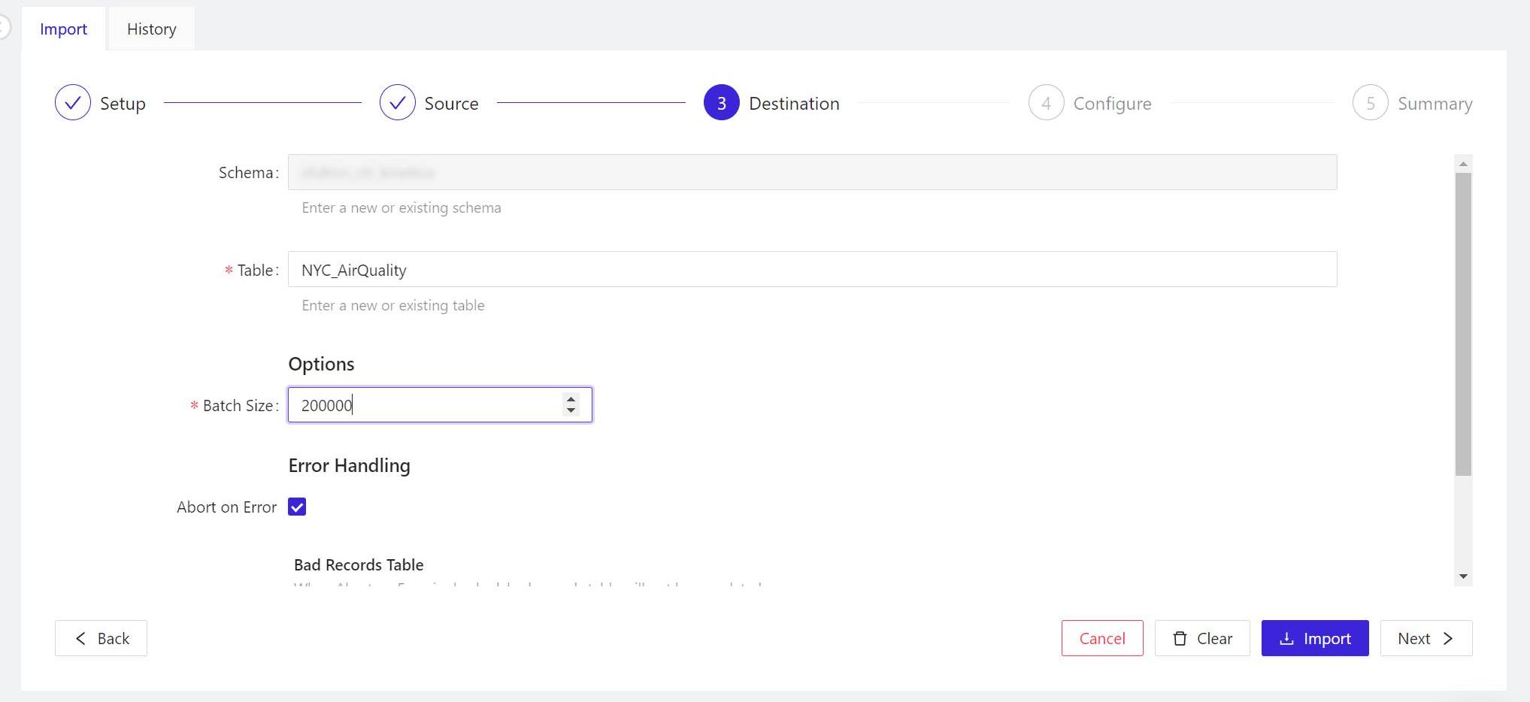1530x702 pixels.
Task: Return to previous step with Back
Action: click(x=101, y=638)
